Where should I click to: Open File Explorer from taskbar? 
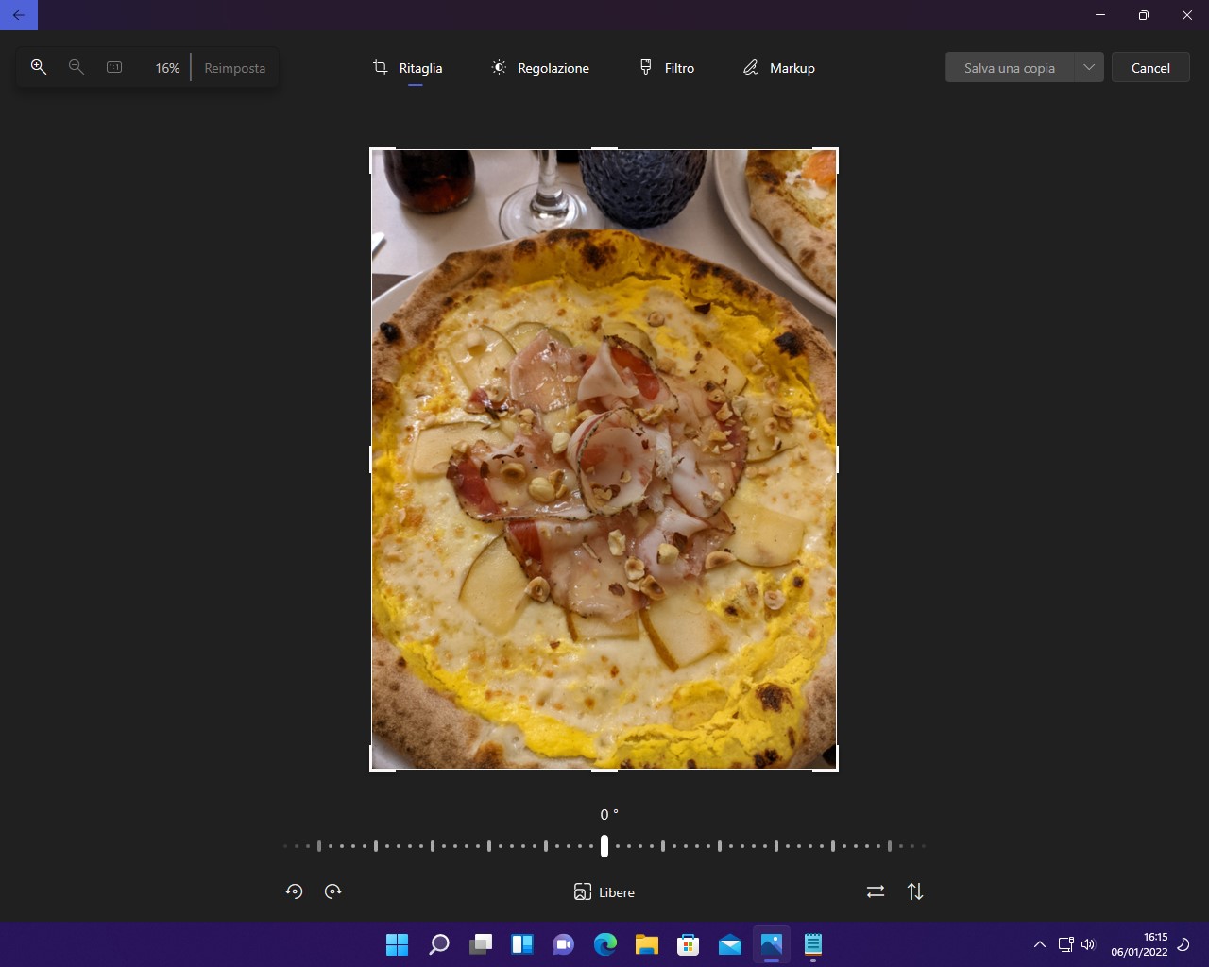coord(647,944)
